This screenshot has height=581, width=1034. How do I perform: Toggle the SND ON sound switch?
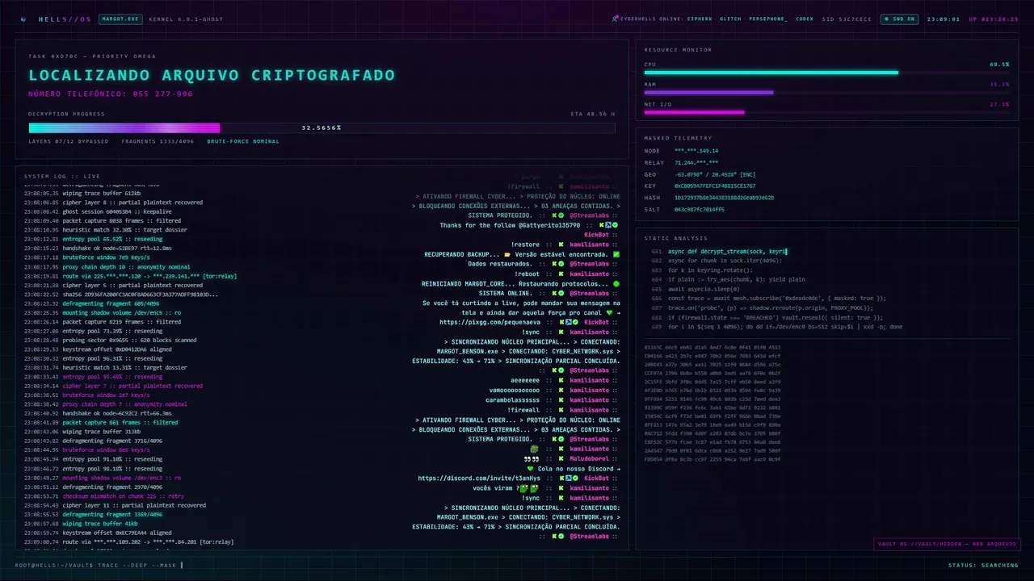click(x=899, y=19)
